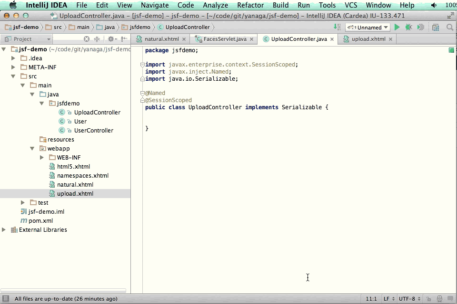Close the natural.xhtml tab
This screenshot has width=457, height=304.
point(184,39)
